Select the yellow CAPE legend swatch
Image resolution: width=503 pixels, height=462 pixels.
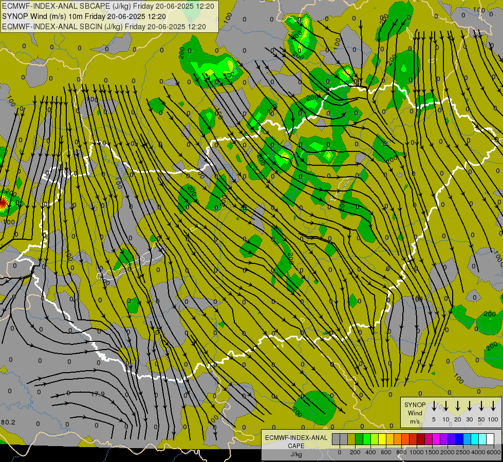pyautogui.click(x=382, y=439)
